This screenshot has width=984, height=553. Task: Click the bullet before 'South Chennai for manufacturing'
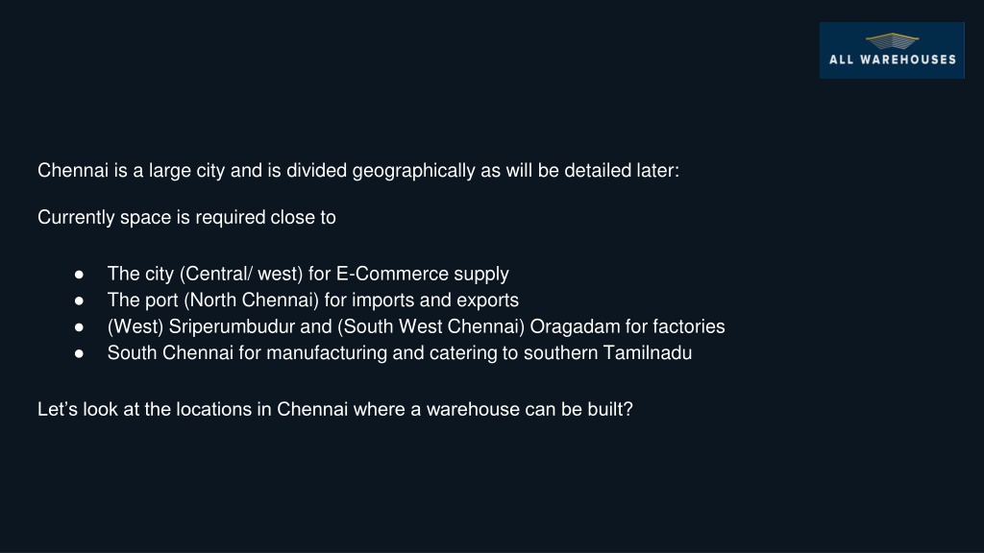pyautogui.click(x=79, y=353)
